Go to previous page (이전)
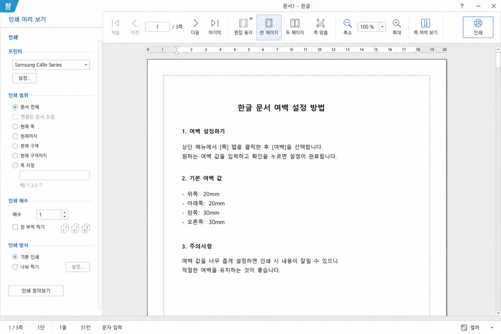Image resolution: width=501 pixels, height=334 pixels. 135,27
